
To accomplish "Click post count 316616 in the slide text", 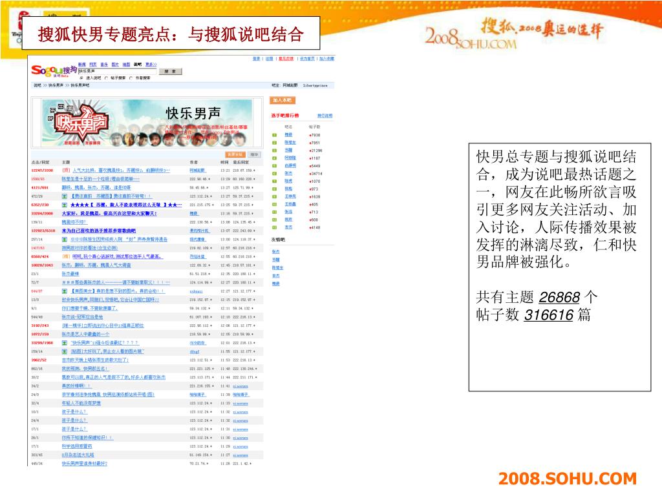I will tap(548, 315).
